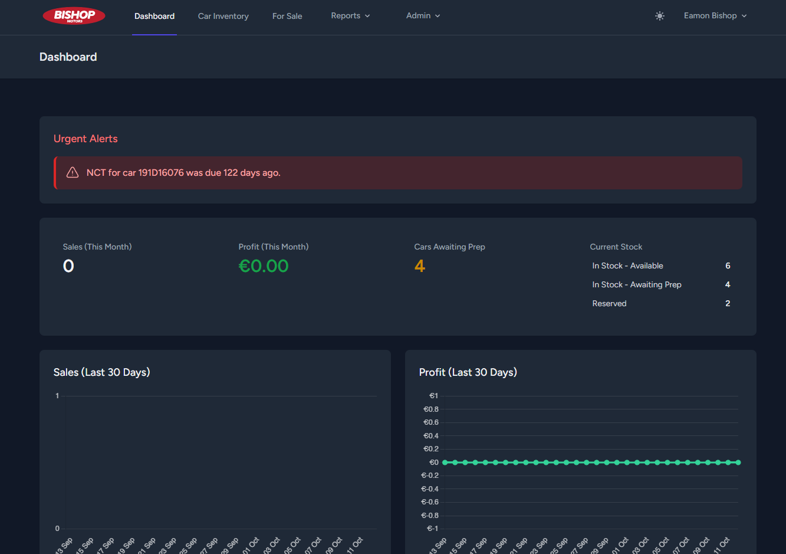Open the For Sale section
Screen dimensions: 786x554
tap(287, 16)
